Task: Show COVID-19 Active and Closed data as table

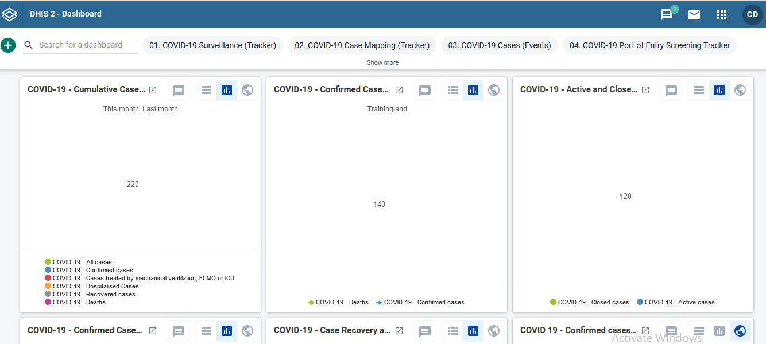Action: (699, 90)
